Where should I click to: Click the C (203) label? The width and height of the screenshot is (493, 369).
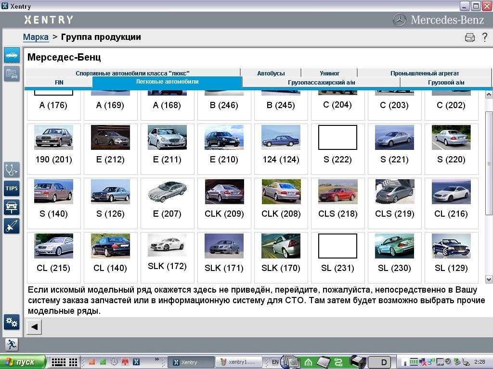394,105
